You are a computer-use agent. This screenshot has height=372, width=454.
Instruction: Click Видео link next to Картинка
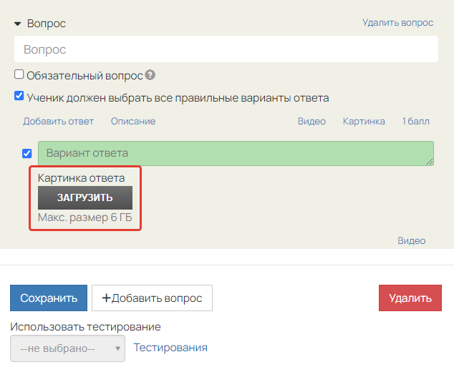(311, 122)
